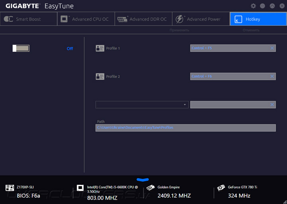Click the GeForce GTX 780 Ti text
Image resolution: width=287 pixels, height=204 pixels.
[242, 187]
